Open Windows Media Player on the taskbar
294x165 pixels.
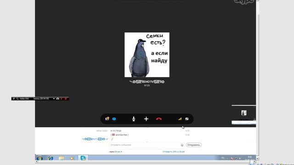[x=72, y=158]
